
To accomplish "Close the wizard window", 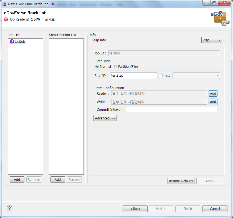I will click(x=224, y=3).
